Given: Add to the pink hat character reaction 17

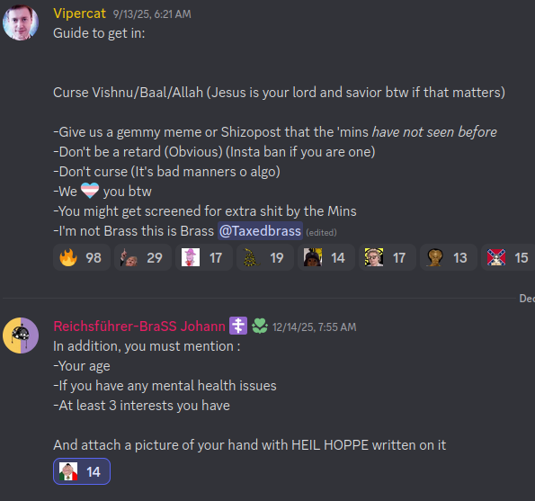Looking at the screenshot, I should pos(204,257).
